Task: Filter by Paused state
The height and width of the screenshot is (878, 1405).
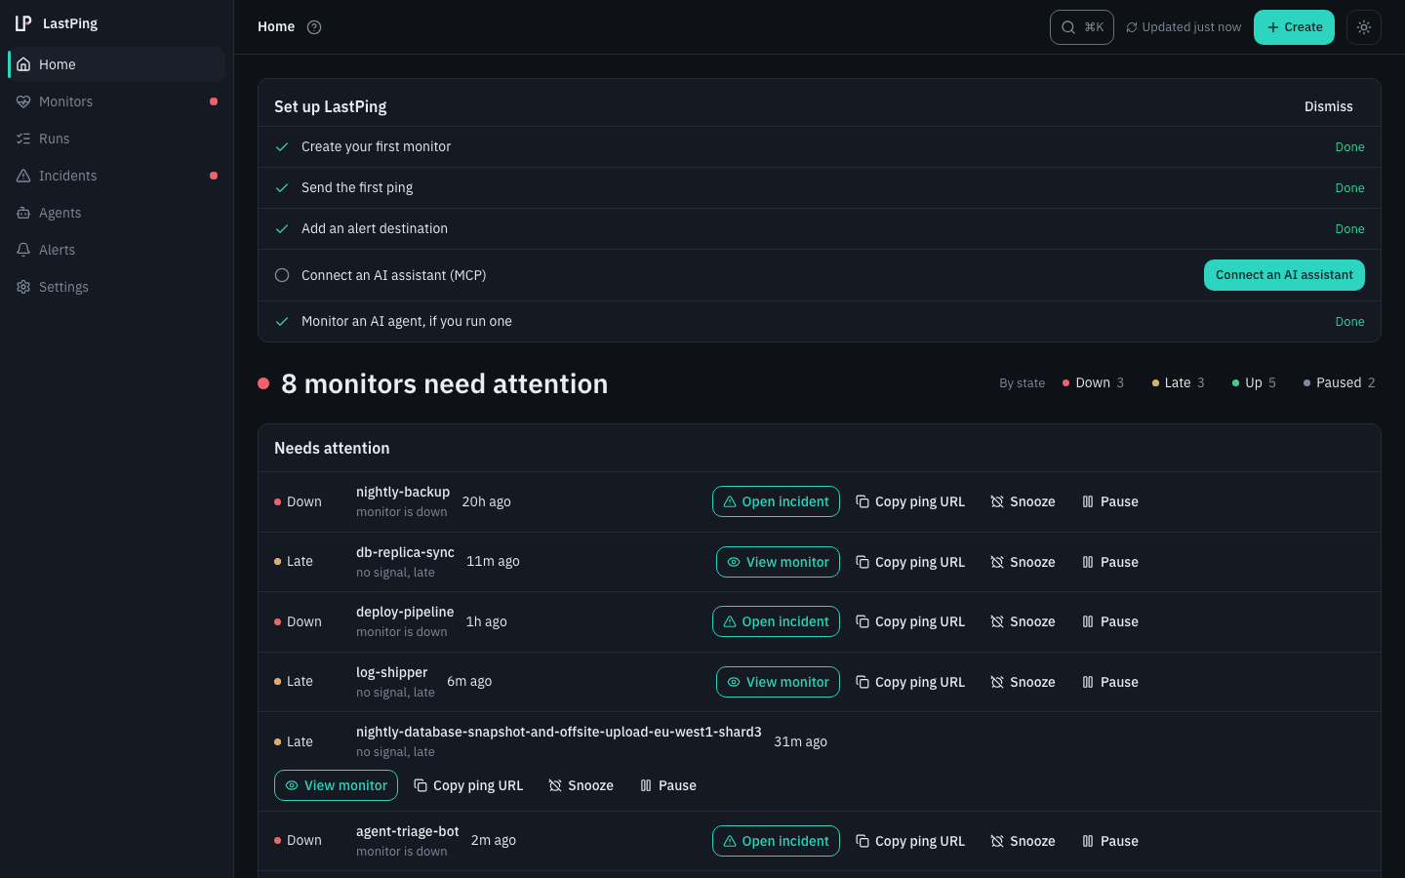Action: point(1340,382)
